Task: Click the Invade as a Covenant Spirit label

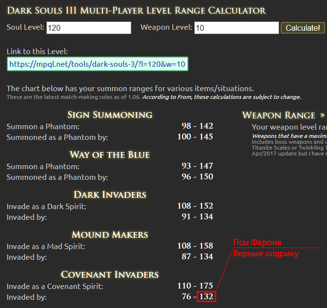Action: 55,287
